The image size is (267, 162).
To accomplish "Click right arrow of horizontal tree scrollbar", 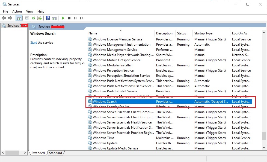I will pyautogui.click(x=25, y=153).
